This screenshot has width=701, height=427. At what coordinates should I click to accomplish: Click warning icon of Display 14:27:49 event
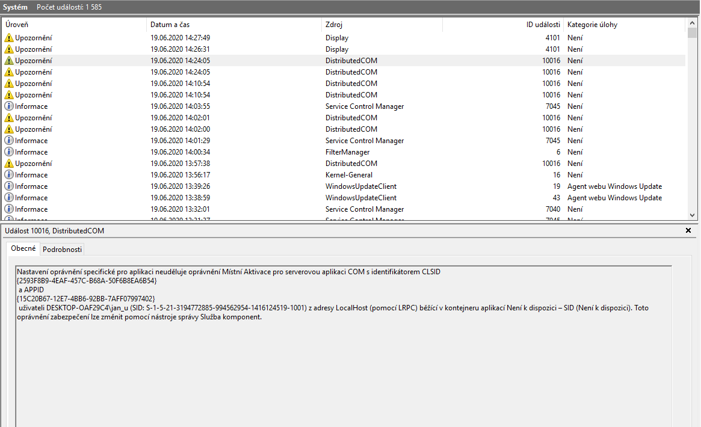coord(8,38)
